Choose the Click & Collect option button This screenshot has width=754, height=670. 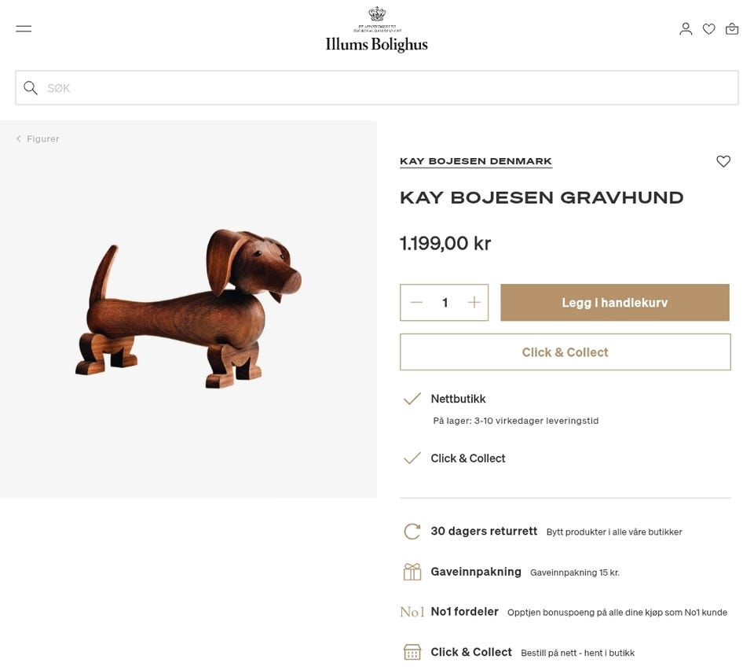coord(565,352)
